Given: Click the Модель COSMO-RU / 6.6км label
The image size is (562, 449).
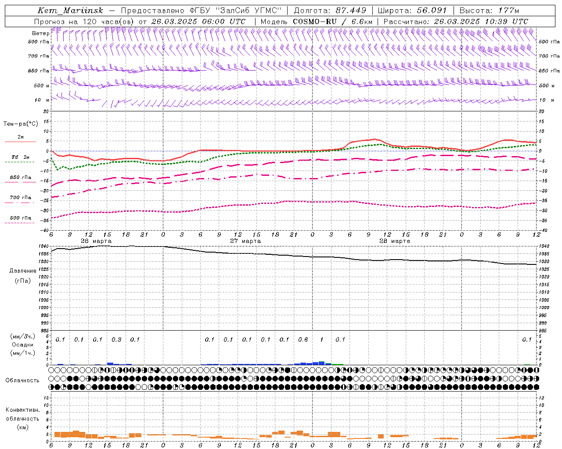Looking at the screenshot, I should pos(316,21).
